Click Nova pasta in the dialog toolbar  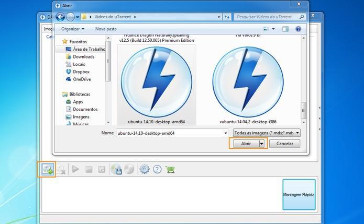point(106,29)
